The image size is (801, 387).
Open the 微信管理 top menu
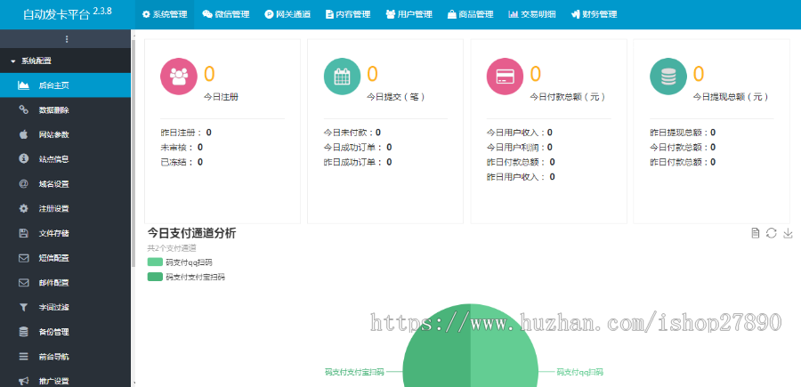click(226, 14)
